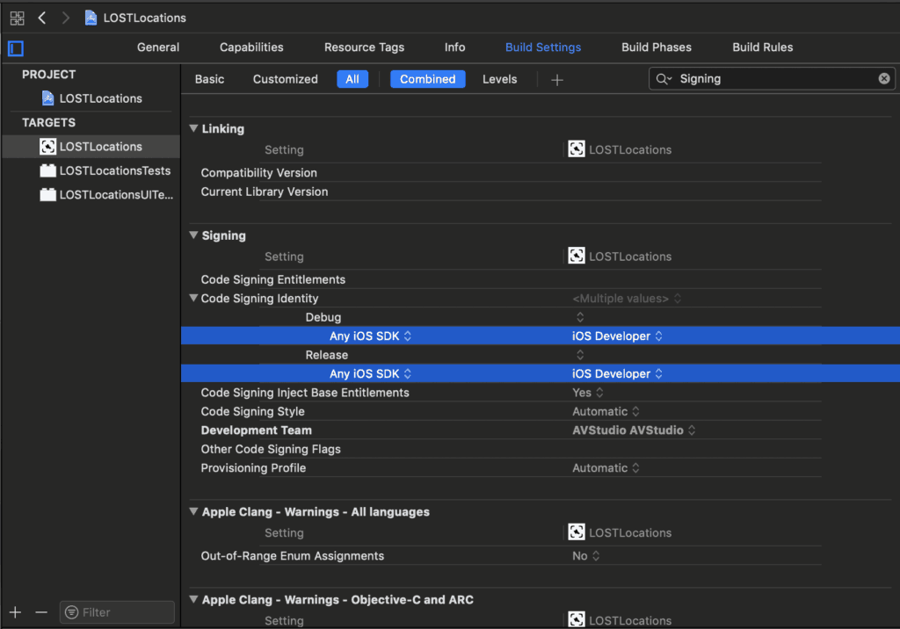This screenshot has height=629, width=900.
Task: Change Code Signing Inject Base Entitlements value
Action: tap(588, 393)
